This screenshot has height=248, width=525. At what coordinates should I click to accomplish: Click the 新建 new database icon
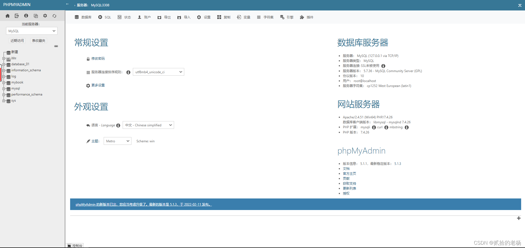[9, 52]
